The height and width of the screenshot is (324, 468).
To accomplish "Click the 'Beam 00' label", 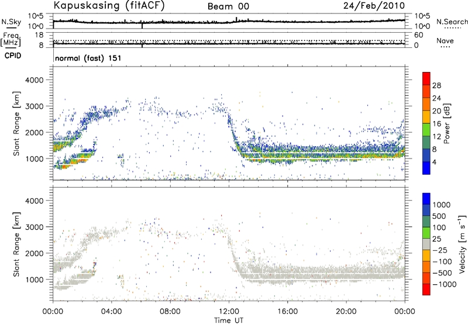I will [x=228, y=6].
